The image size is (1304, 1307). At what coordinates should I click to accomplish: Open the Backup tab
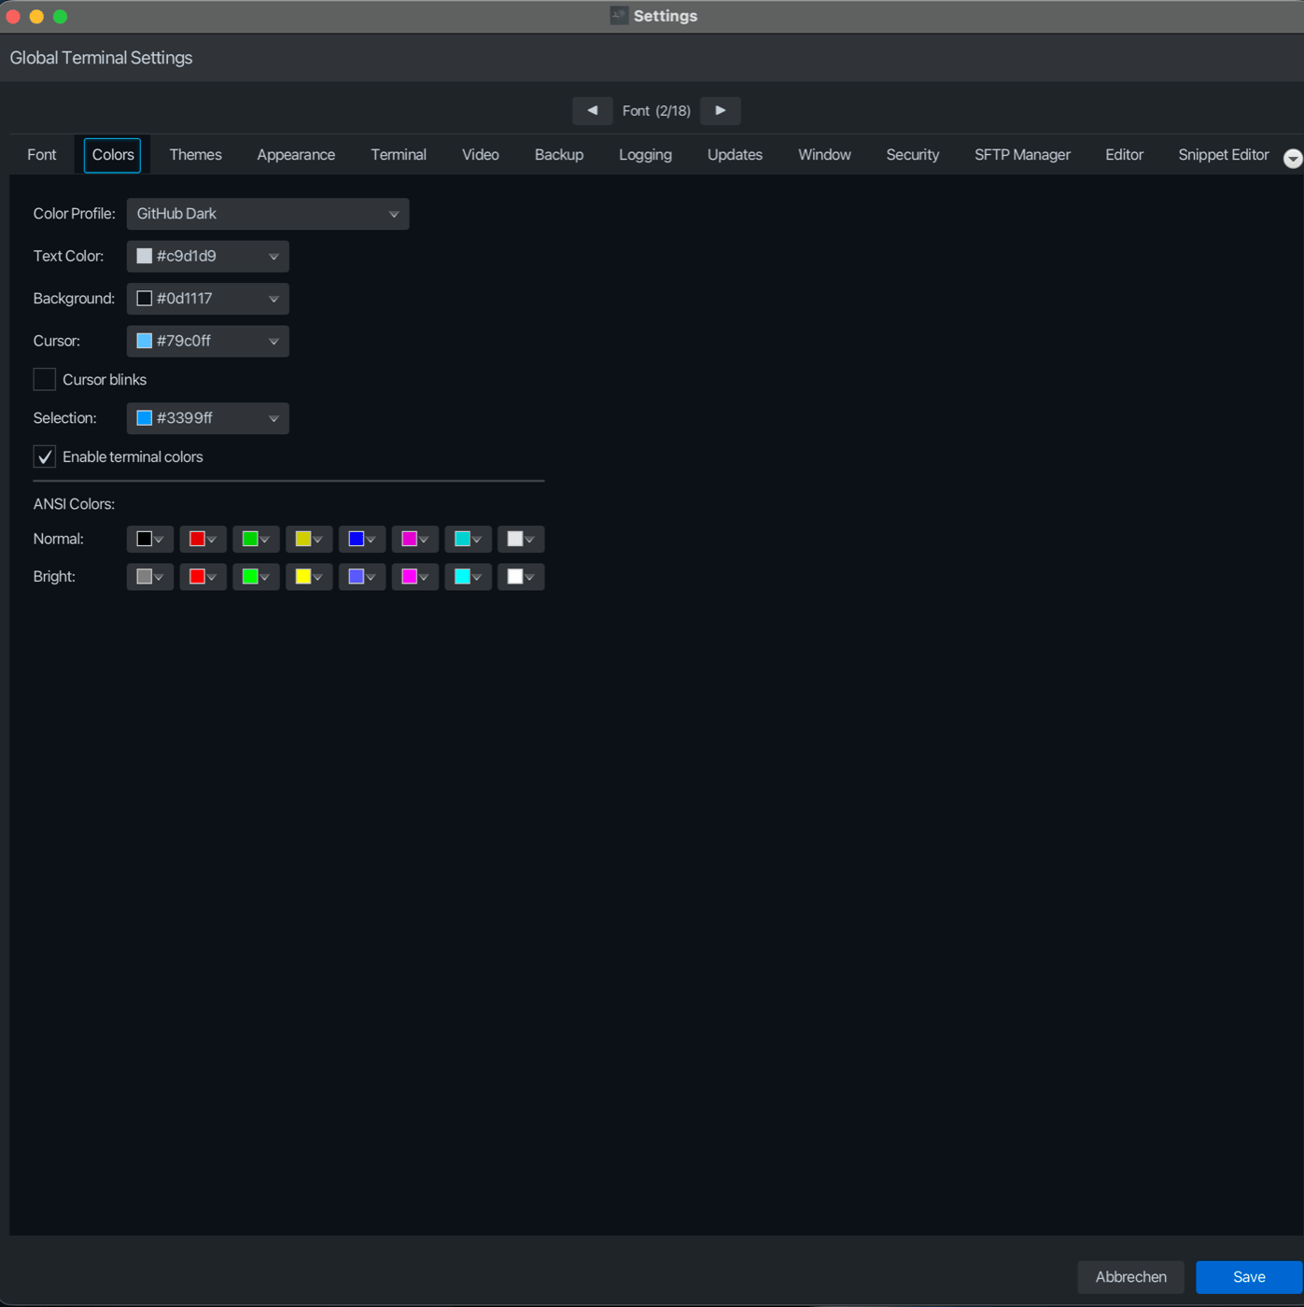tap(559, 155)
